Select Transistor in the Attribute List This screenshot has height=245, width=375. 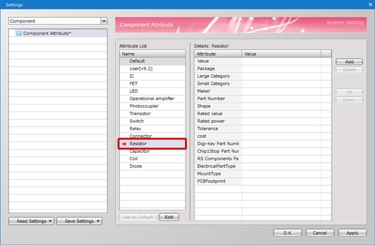(x=152, y=114)
